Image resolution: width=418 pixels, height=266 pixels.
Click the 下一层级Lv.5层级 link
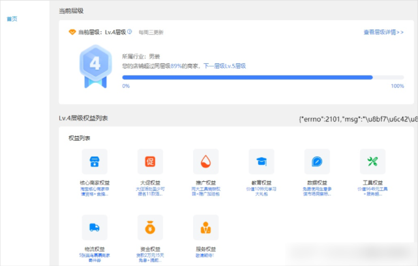pos(224,66)
